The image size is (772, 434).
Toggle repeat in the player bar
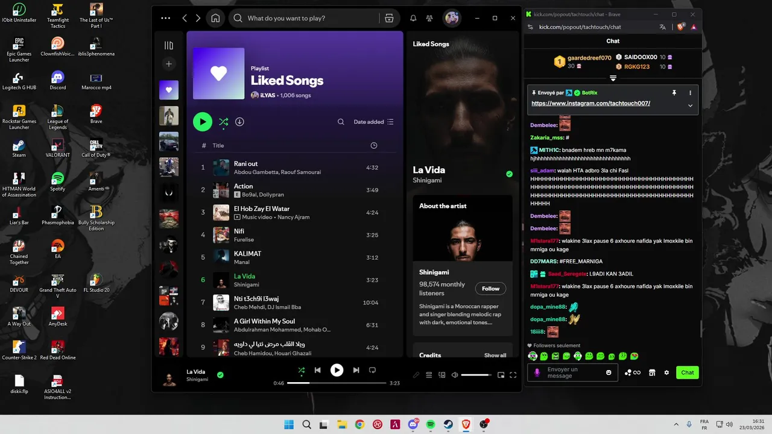tap(372, 370)
